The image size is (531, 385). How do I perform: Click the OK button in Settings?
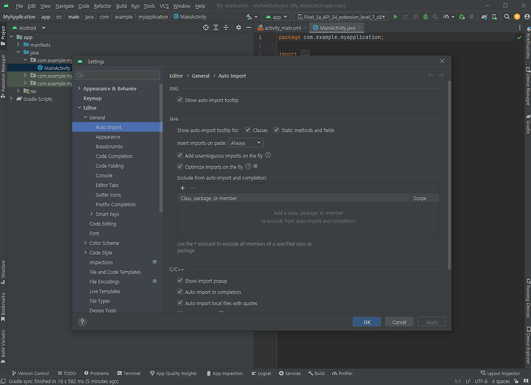point(367,321)
